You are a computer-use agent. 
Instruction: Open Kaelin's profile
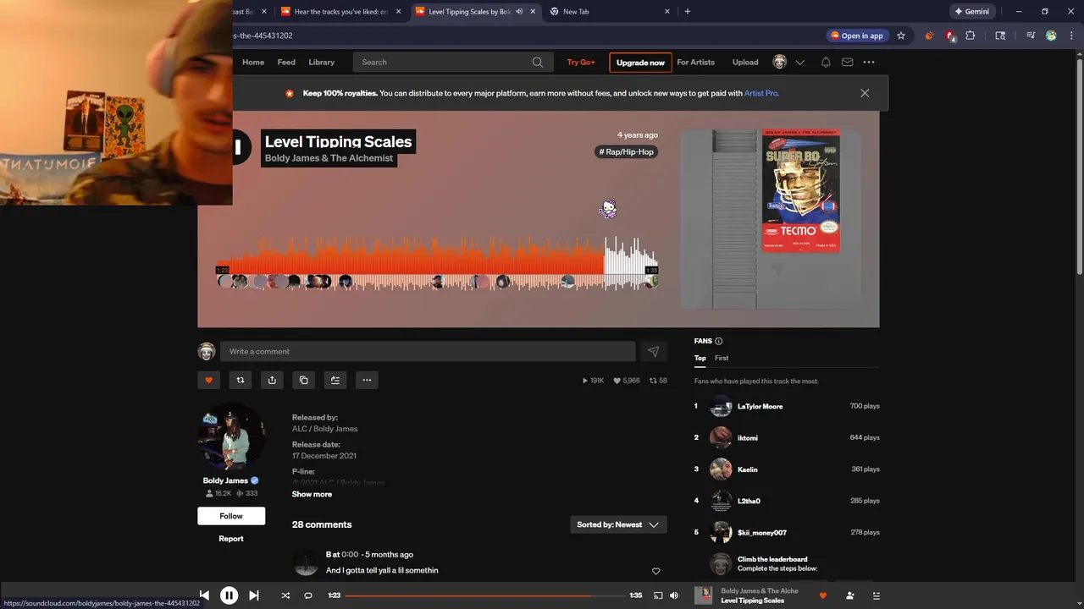[747, 469]
